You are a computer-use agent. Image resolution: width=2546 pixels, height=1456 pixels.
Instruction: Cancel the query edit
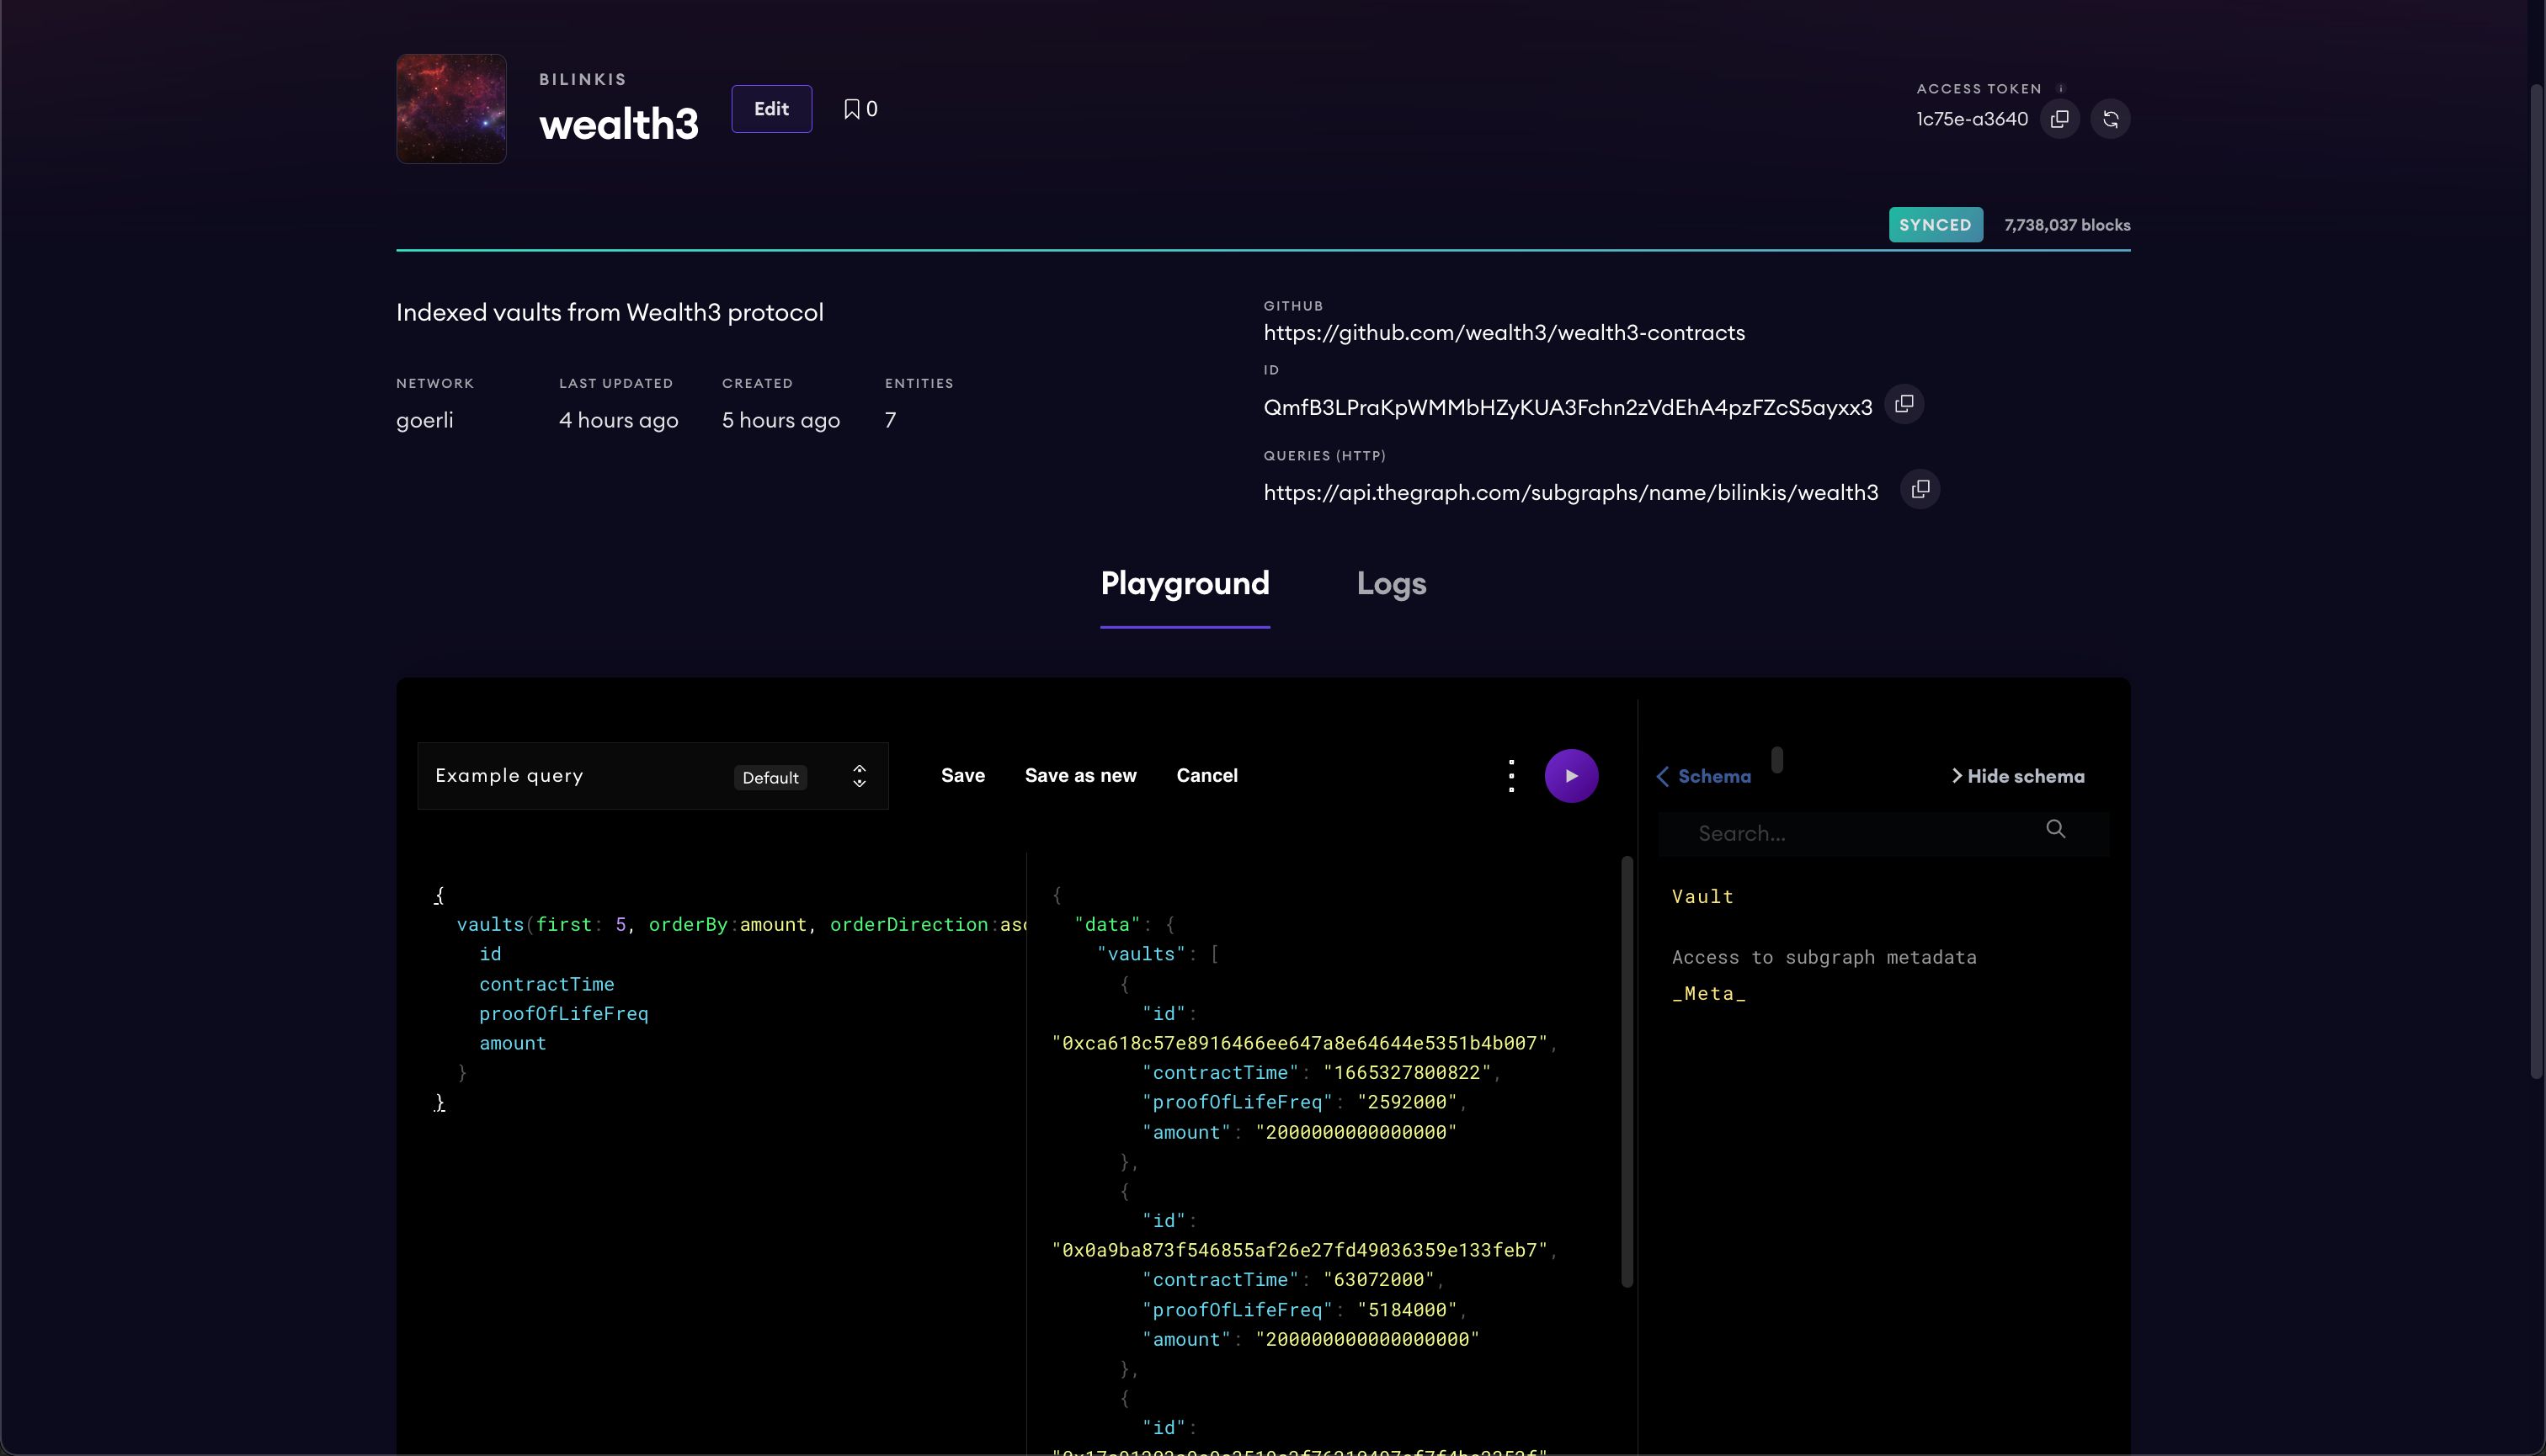1207,776
